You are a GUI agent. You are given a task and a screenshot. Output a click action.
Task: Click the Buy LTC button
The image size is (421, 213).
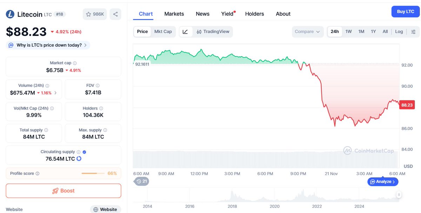point(405,11)
